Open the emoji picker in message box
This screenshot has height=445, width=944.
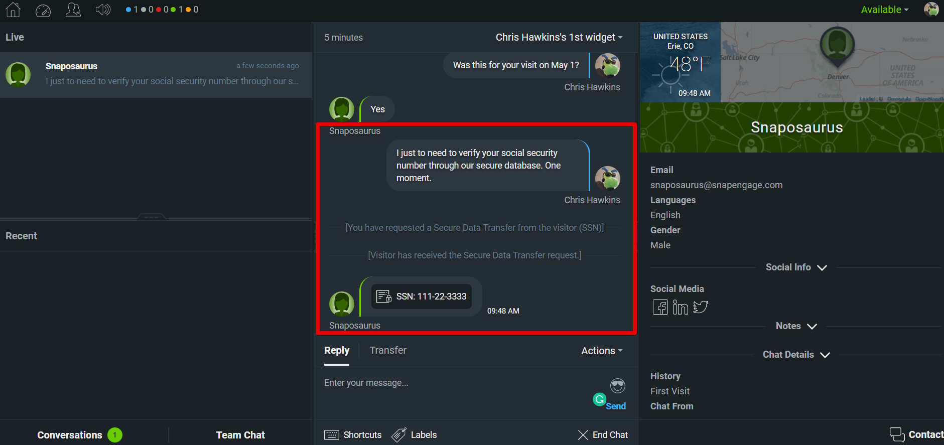tap(617, 386)
